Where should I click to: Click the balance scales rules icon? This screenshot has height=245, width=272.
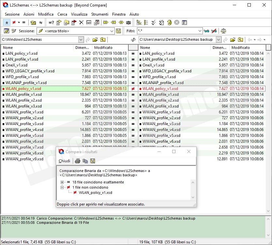[x=223, y=31]
